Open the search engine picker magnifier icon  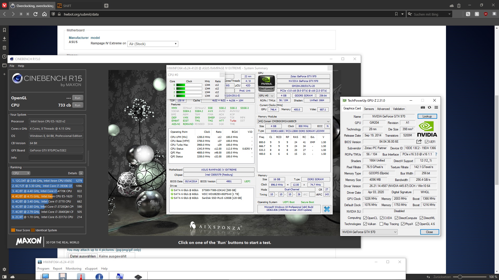pos(410,14)
